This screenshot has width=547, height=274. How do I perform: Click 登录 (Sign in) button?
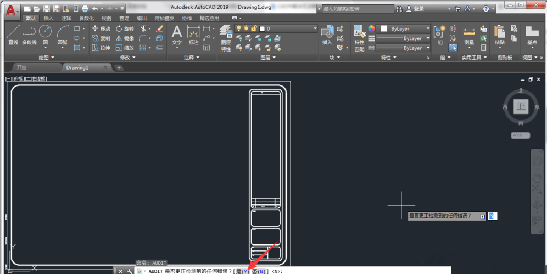415,9
